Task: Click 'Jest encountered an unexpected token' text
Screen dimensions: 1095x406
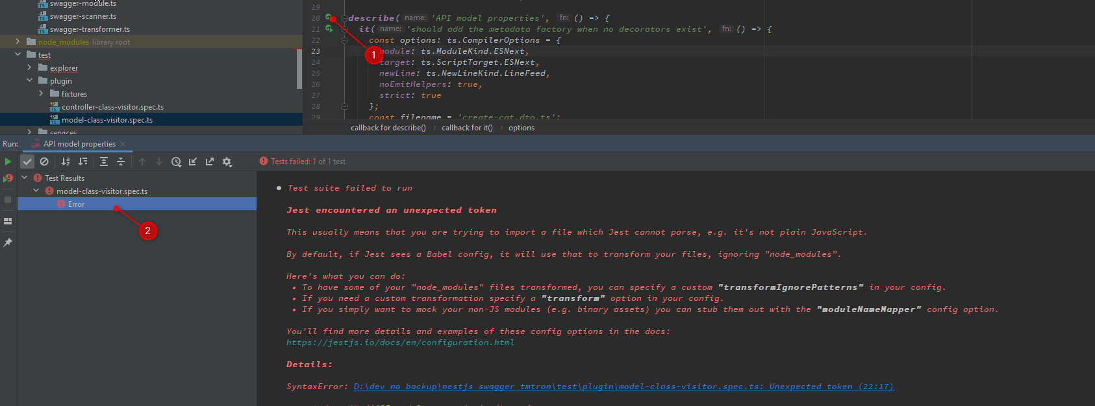Action: click(x=392, y=210)
